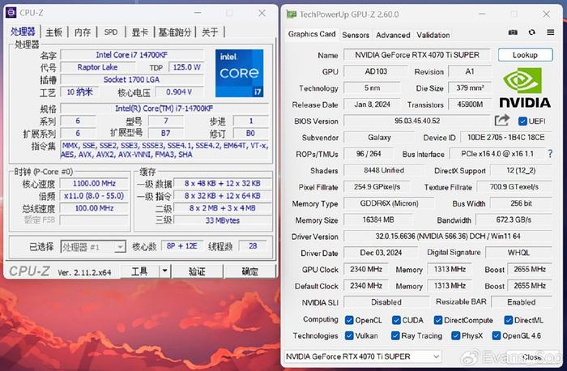
Task: Click the Shaders value 8448 Unified
Action: click(x=384, y=170)
